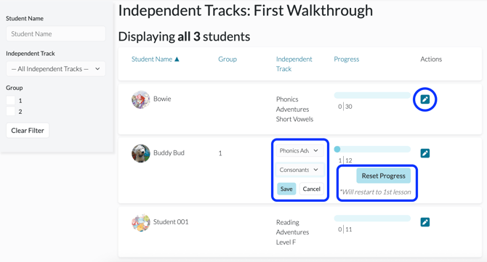The width and height of the screenshot is (487, 262).
Task: Sort by the Independent Track column header
Action: pyautogui.click(x=294, y=64)
